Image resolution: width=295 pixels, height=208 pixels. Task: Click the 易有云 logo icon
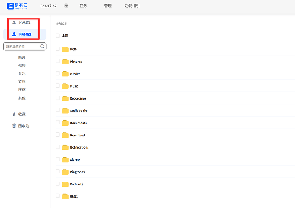tap(11, 6)
